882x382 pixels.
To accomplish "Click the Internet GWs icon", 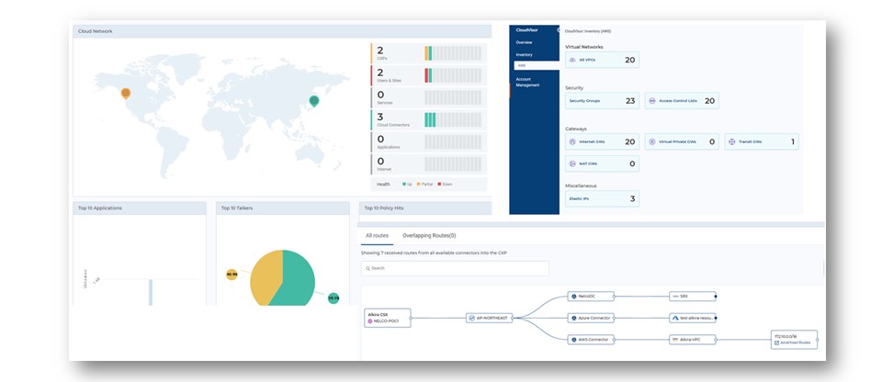I will 572,142.
